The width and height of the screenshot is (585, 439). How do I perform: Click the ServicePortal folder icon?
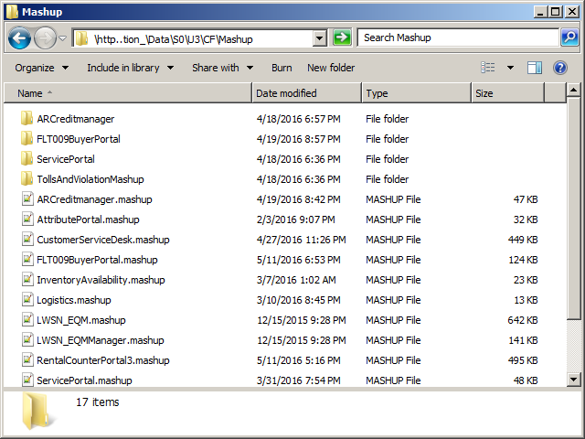[27, 159]
